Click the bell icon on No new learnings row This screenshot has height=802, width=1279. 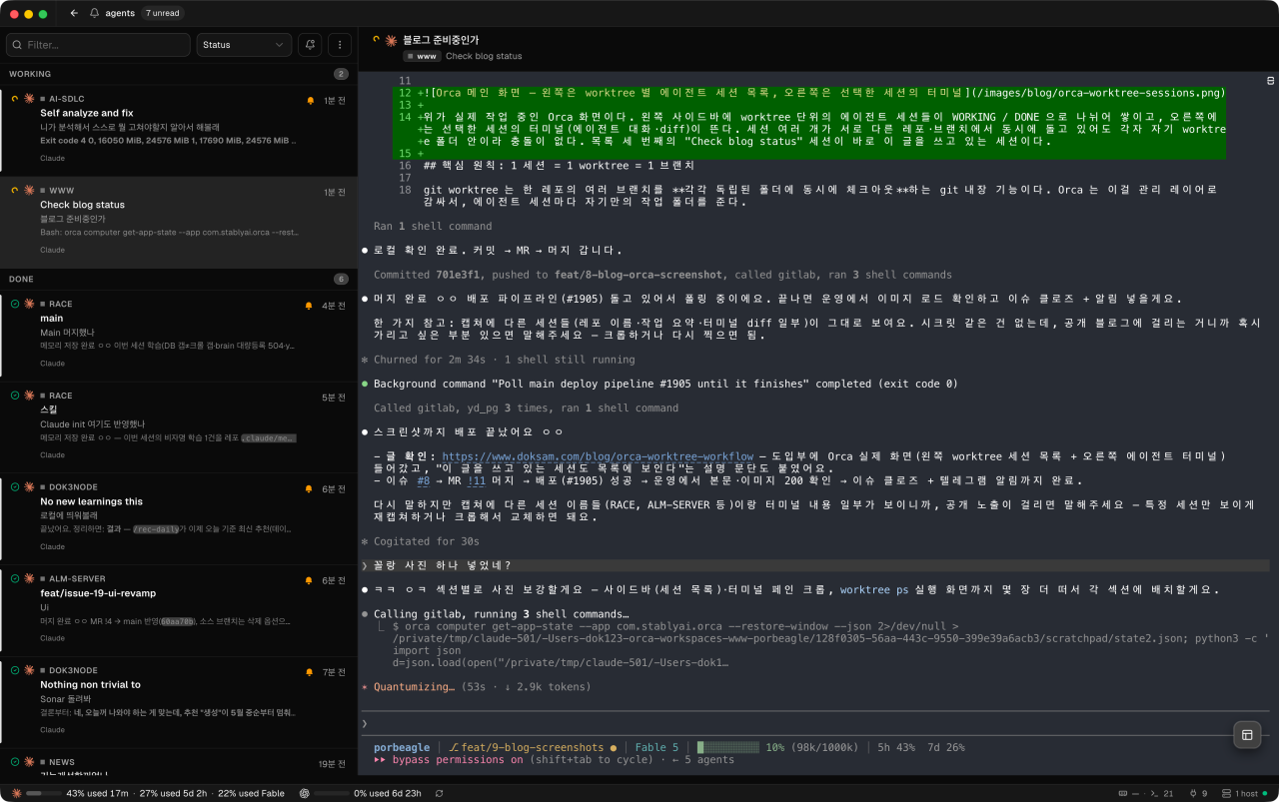(311, 488)
